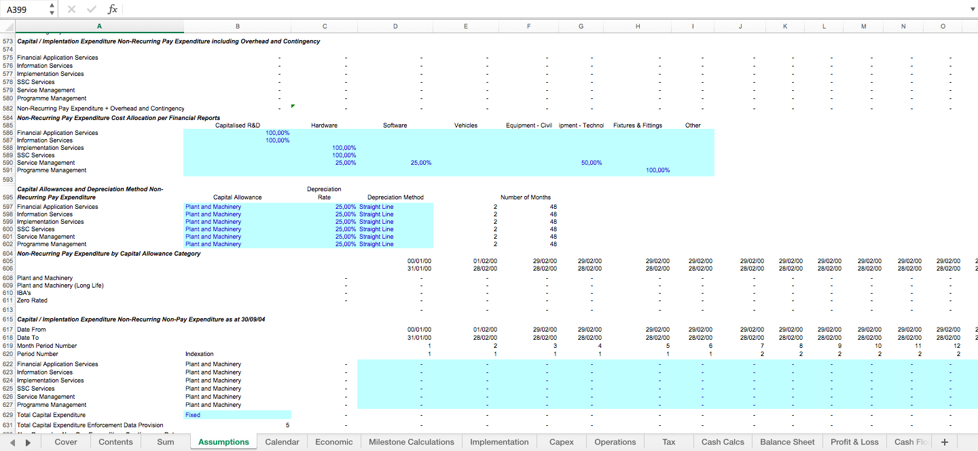The width and height of the screenshot is (978, 451).
Task: Switch to the Capex sheet tab
Action: tap(562, 442)
